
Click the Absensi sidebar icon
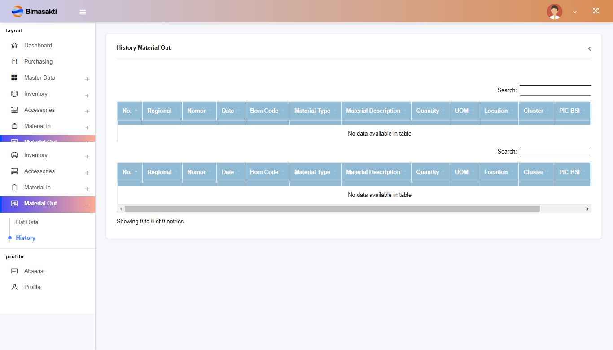tap(14, 271)
